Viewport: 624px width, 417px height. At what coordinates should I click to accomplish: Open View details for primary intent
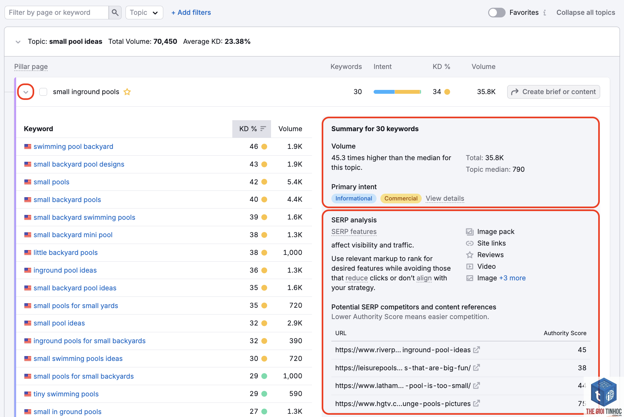tap(445, 199)
